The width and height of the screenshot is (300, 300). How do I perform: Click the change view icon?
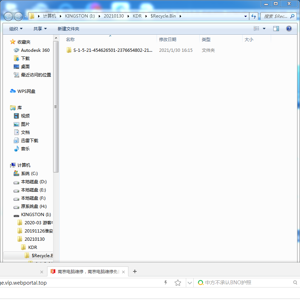pyautogui.click(x=256, y=29)
